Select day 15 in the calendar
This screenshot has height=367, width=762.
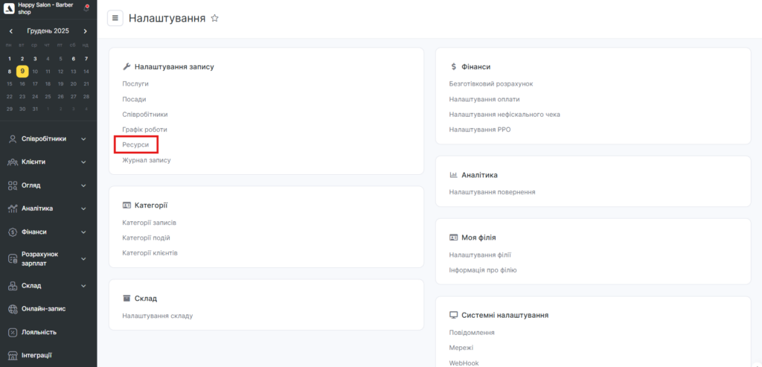click(x=10, y=84)
